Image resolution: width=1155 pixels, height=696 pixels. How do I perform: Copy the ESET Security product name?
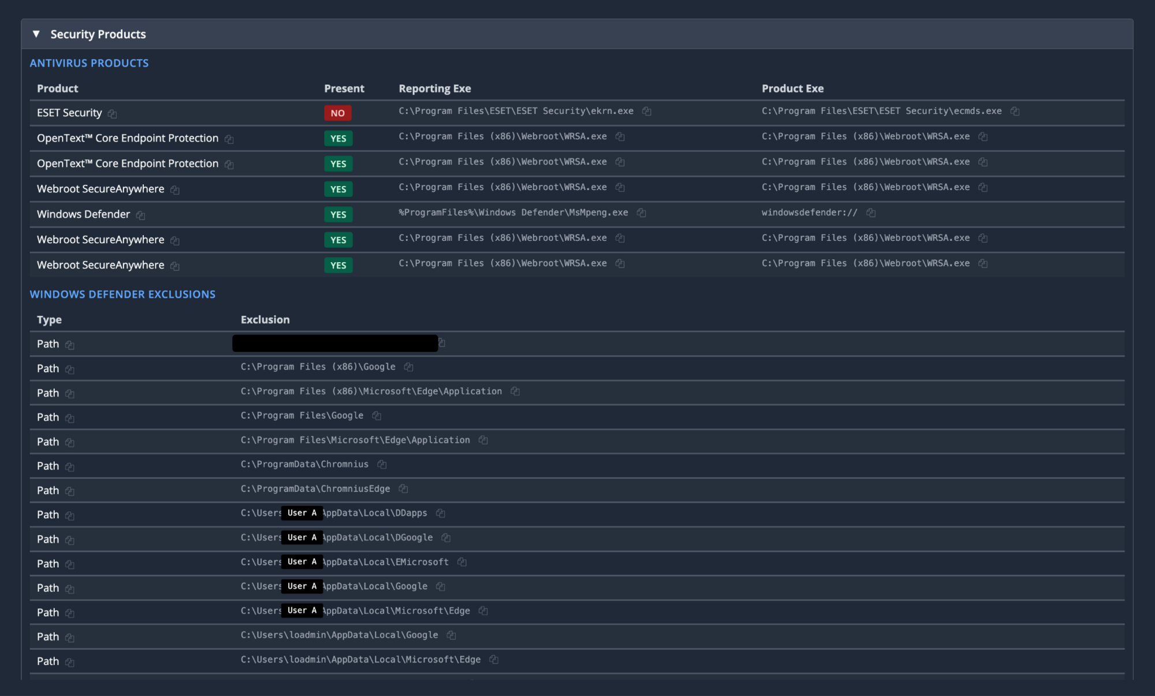pos(112,114)
